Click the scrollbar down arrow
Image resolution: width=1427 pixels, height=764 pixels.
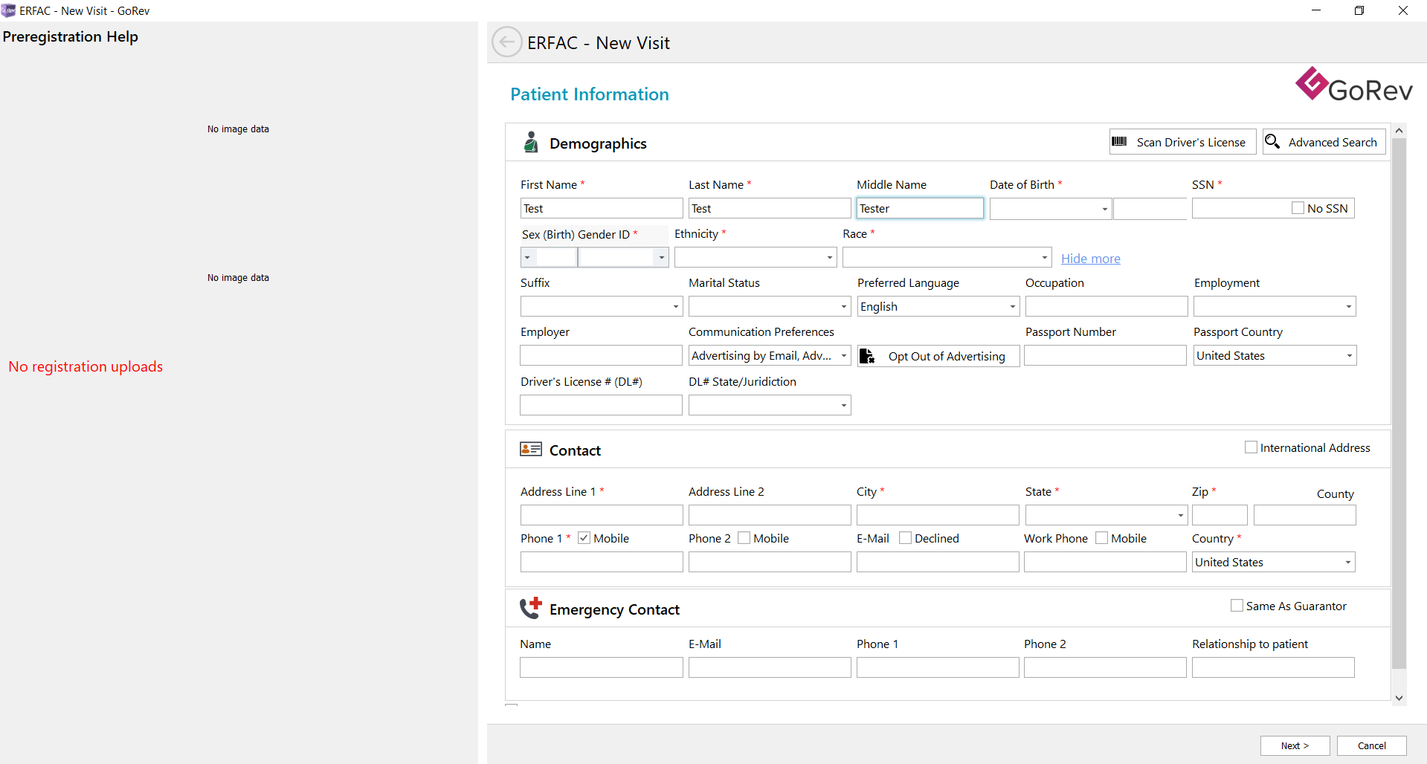pos(1399,698)
